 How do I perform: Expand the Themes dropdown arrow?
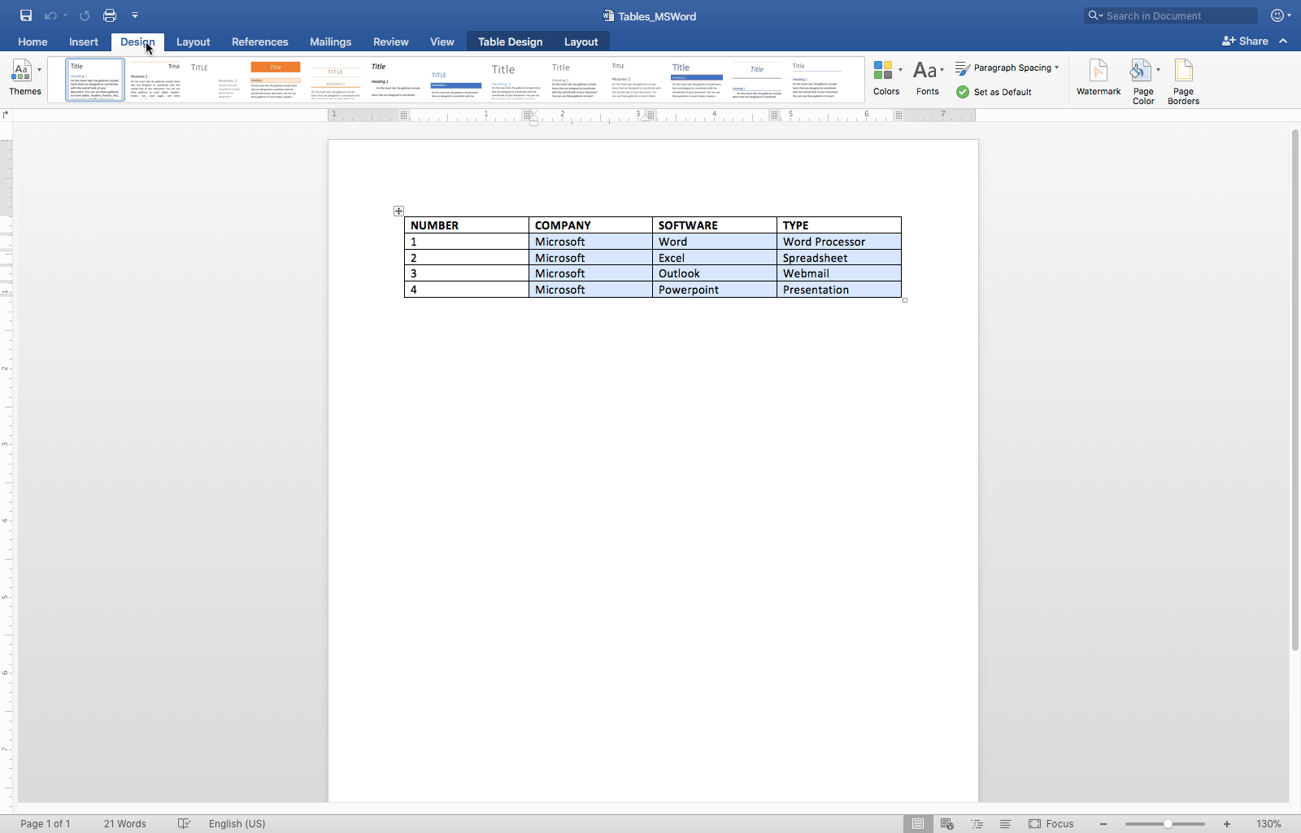pos(39,70)
